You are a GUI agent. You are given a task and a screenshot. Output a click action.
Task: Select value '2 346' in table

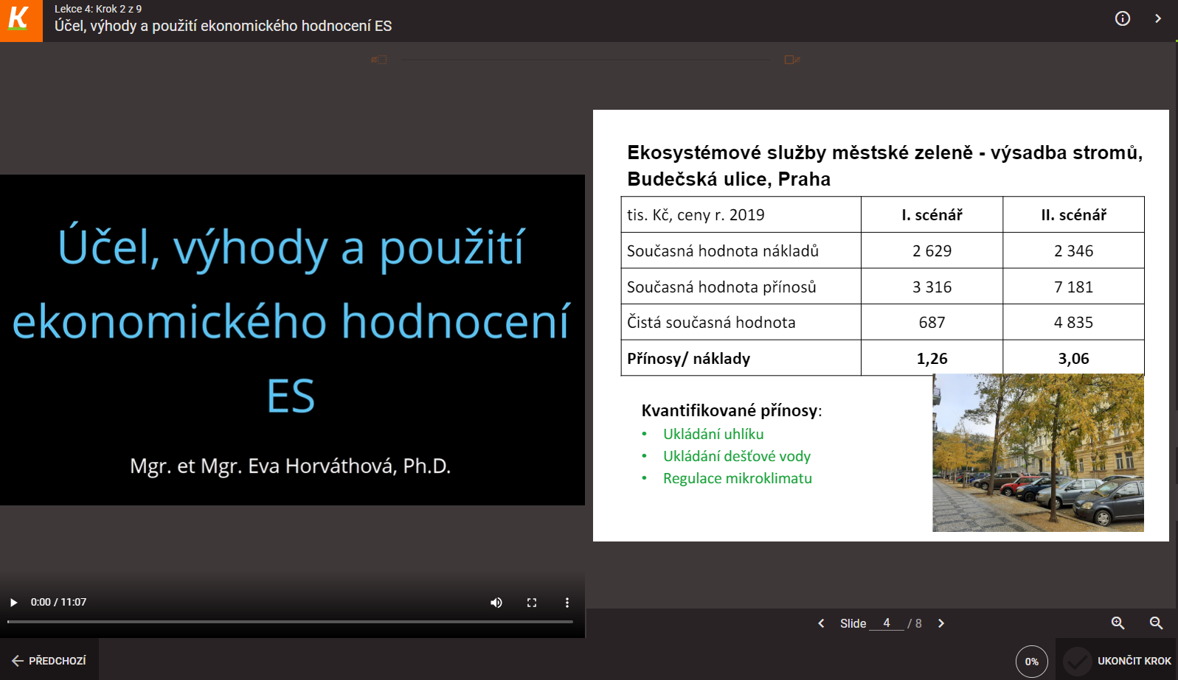tap(1073, 251)
